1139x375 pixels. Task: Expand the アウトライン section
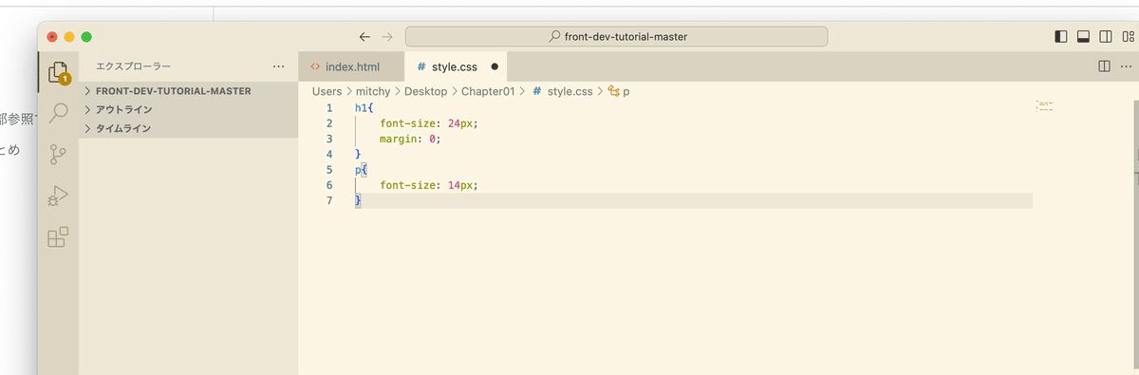(x=188, y=109)
